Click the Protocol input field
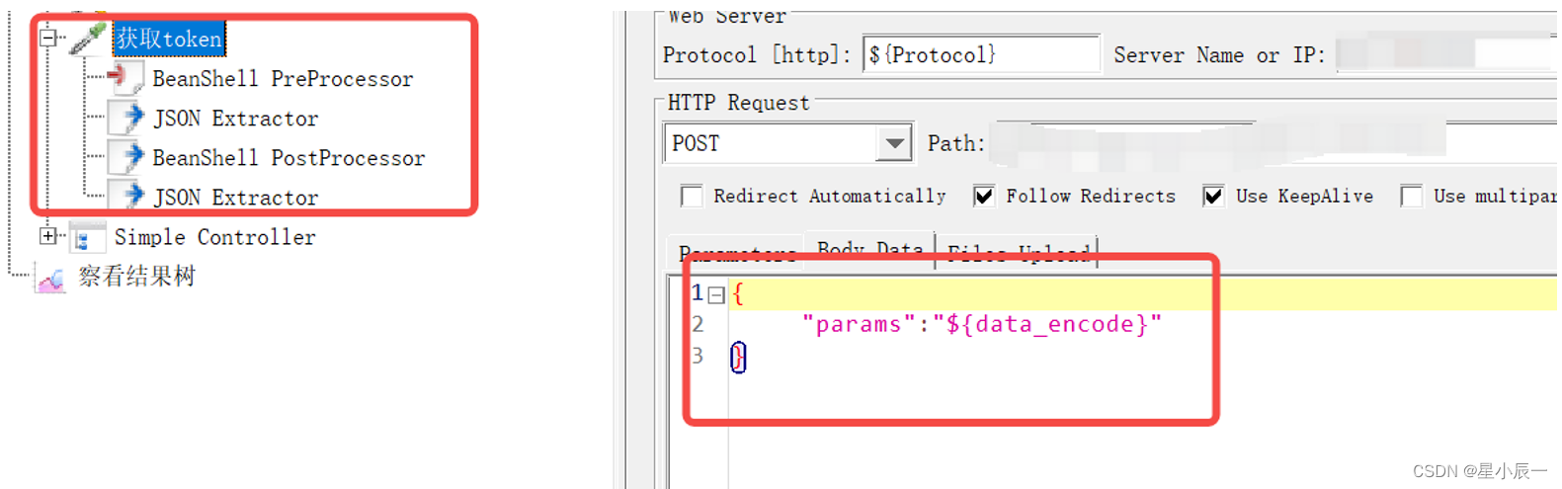 coord(981,54)
